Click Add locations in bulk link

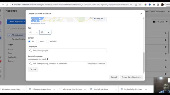(38, 23)
